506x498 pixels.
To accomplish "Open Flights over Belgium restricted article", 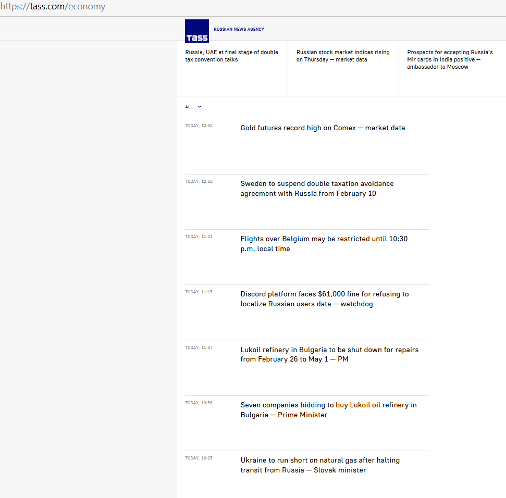I will pos(324,244).
